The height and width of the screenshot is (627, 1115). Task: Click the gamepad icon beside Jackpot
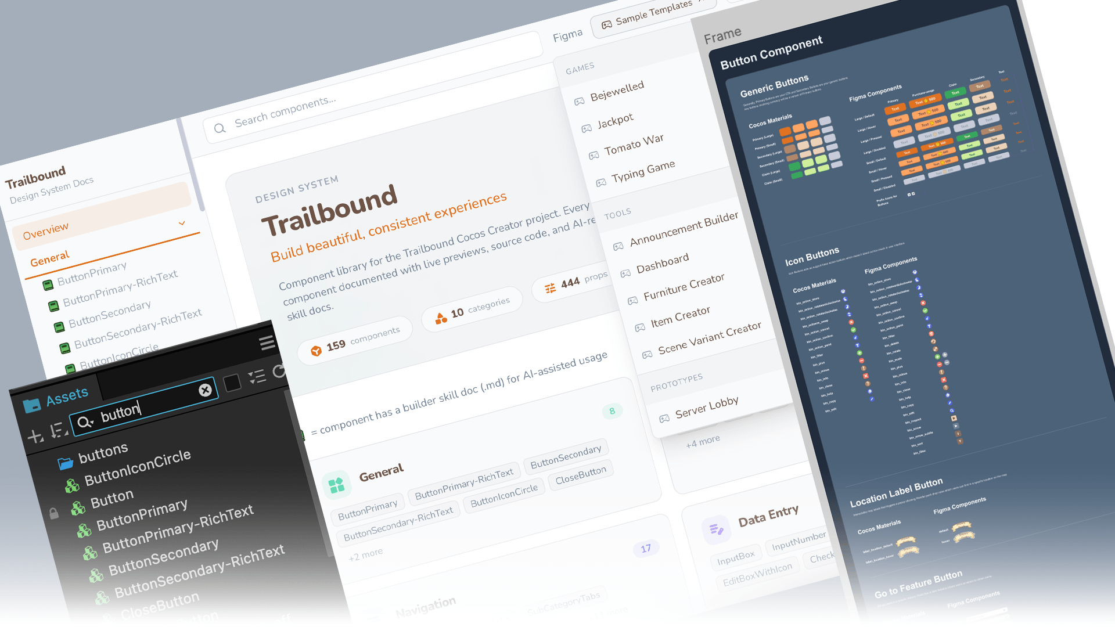click(x=587, y=128)
